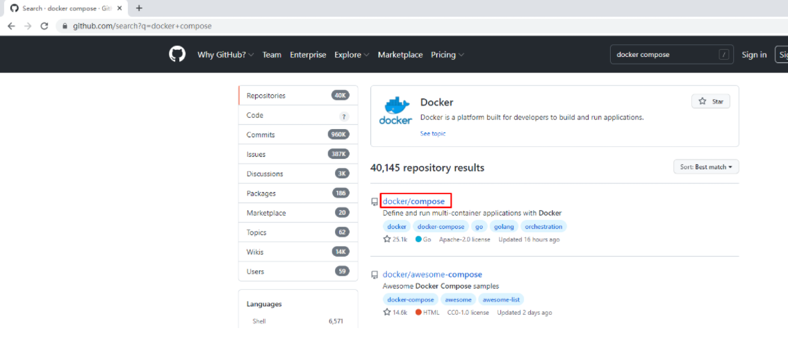788x353 pixels.
Task: Reload the page with refresh icon
Action: (44, 26)
